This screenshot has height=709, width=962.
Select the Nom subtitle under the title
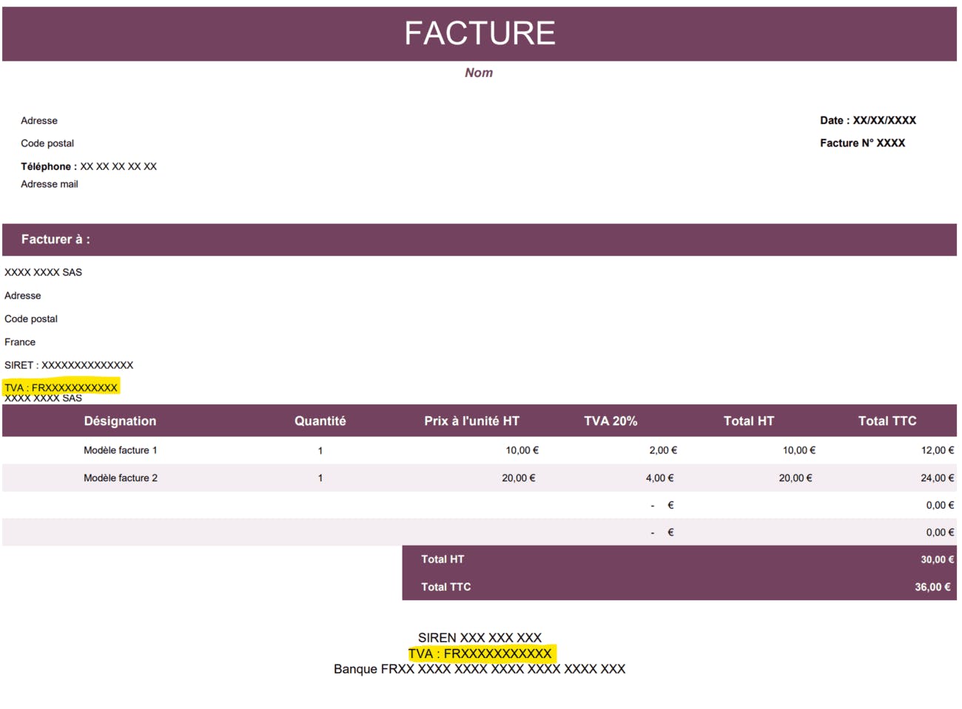479,72
